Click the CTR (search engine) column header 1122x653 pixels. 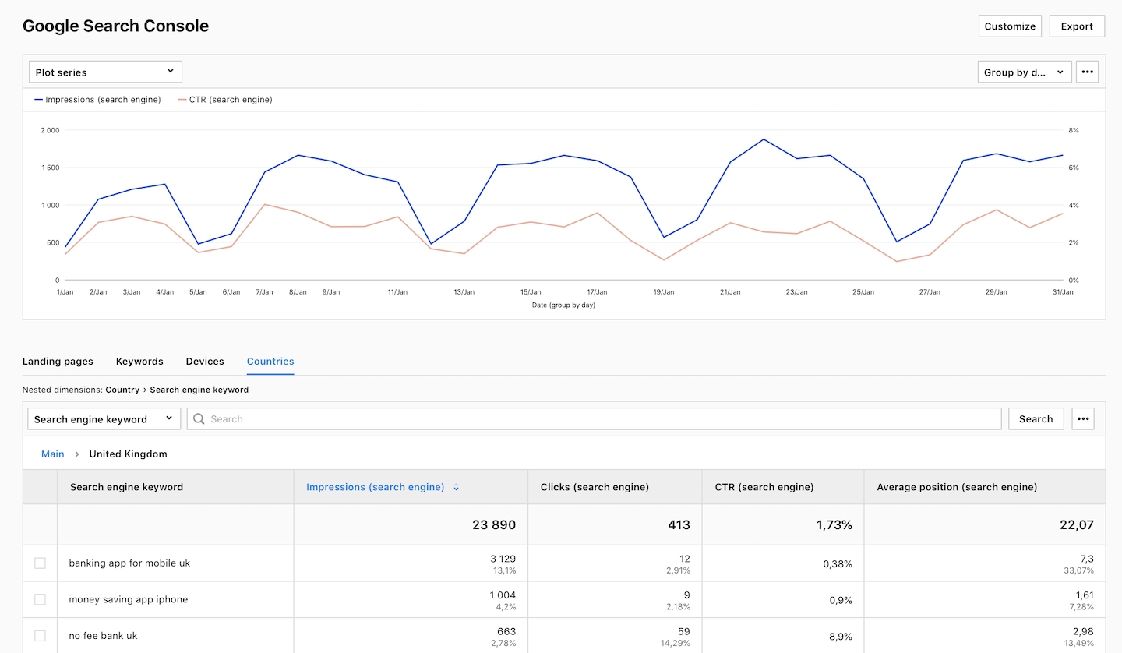[x=764, y=487]
